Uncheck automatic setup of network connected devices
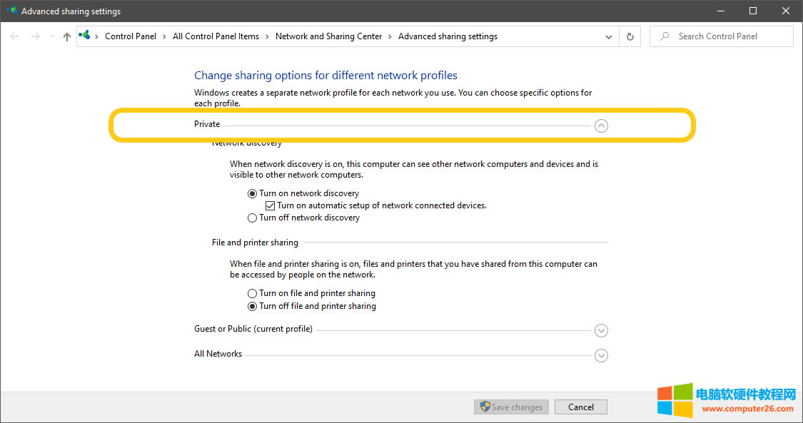The width and height of the screenshot is (803, 423). point(271,205)
